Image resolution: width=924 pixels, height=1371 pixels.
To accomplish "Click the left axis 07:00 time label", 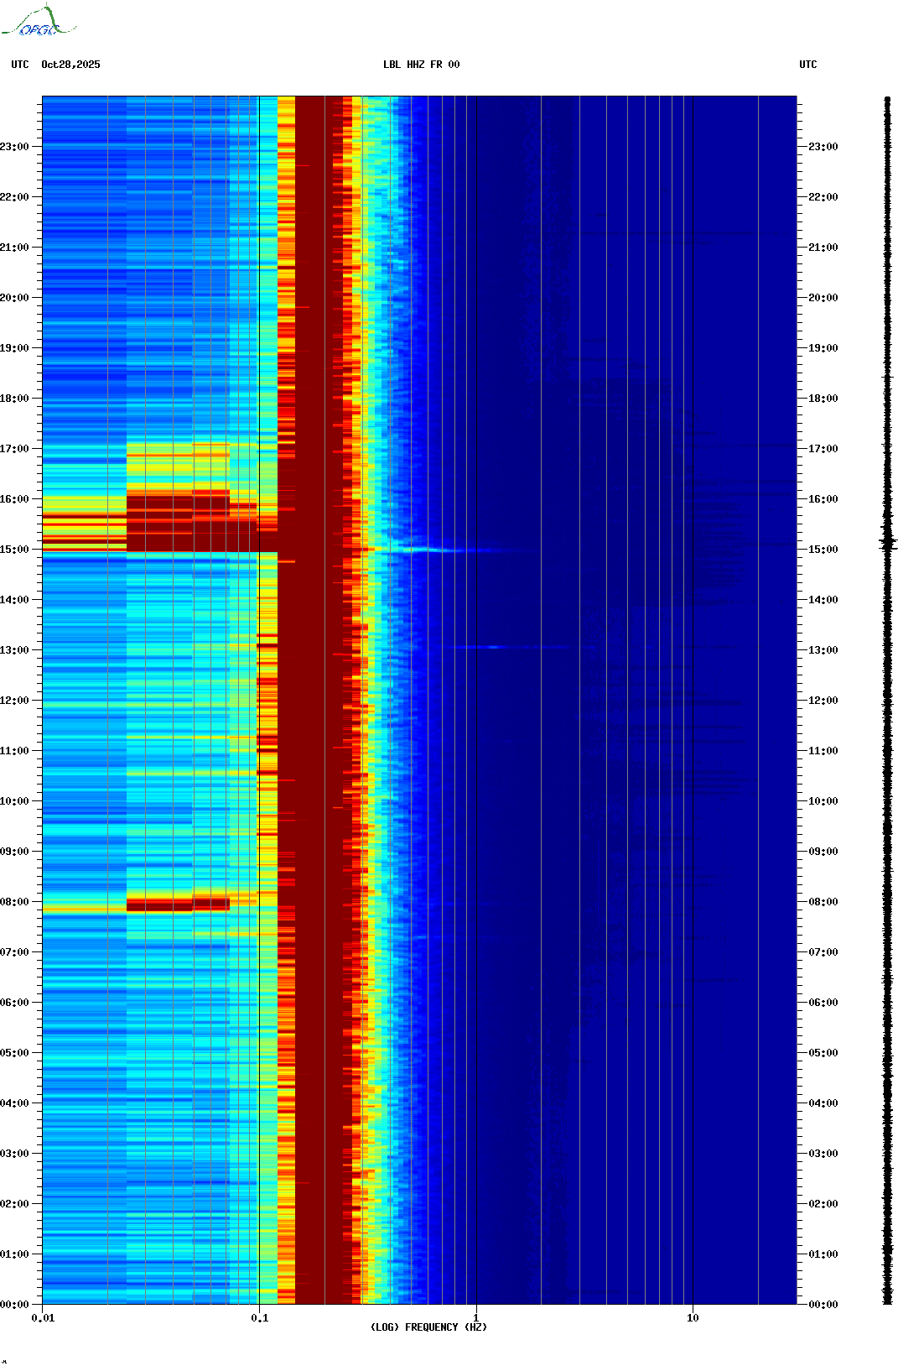I will [x=14, y=952].
